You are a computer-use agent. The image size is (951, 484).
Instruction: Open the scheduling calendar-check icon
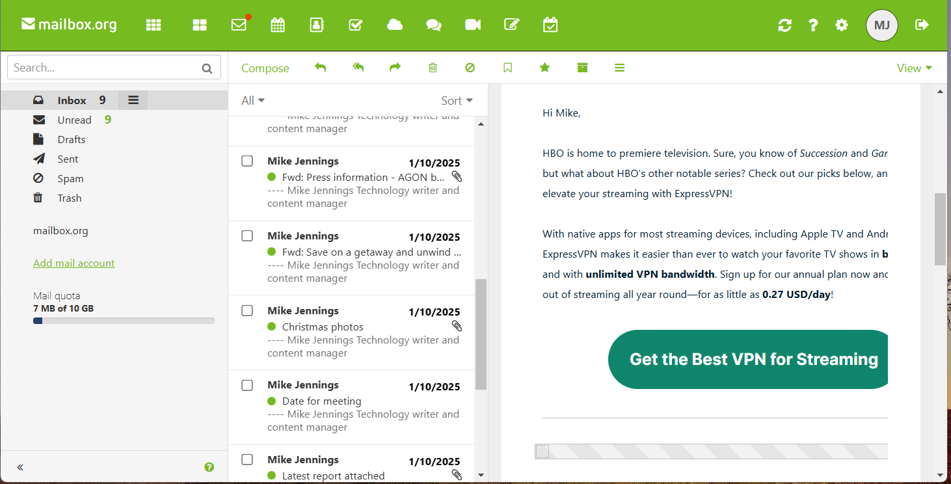point(550,25)
